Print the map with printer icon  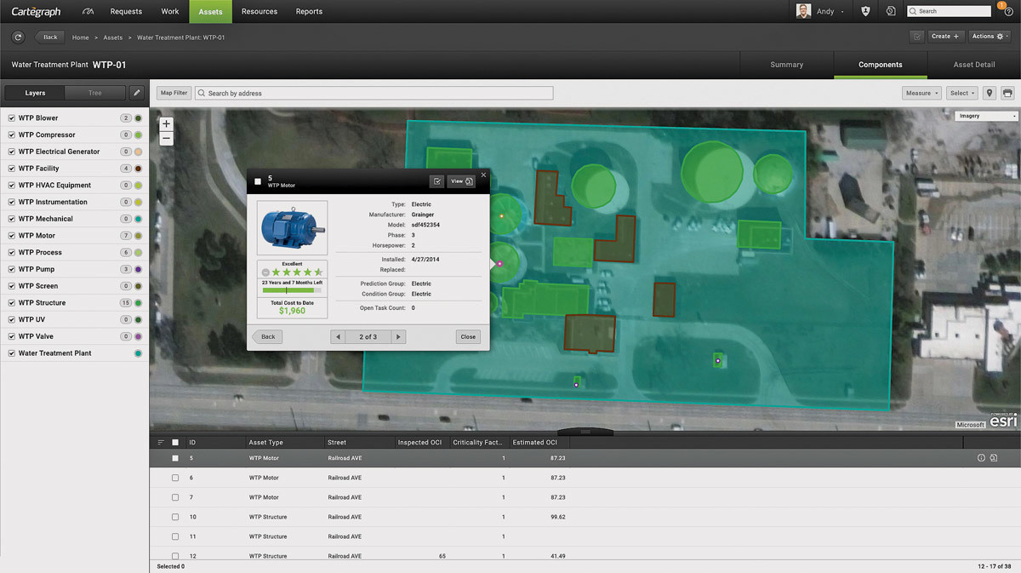(x=1007, y=93)
